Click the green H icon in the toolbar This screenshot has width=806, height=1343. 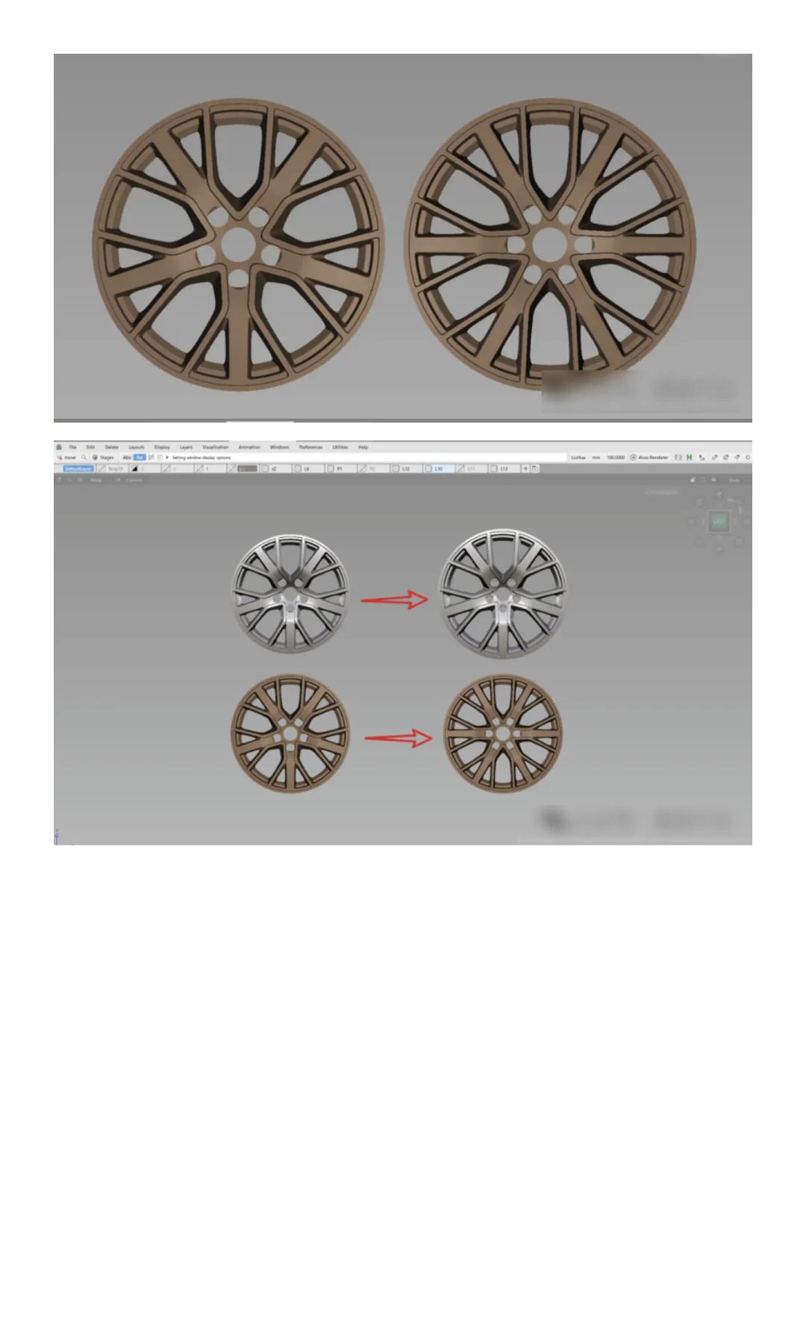click(x=690, y=457)
